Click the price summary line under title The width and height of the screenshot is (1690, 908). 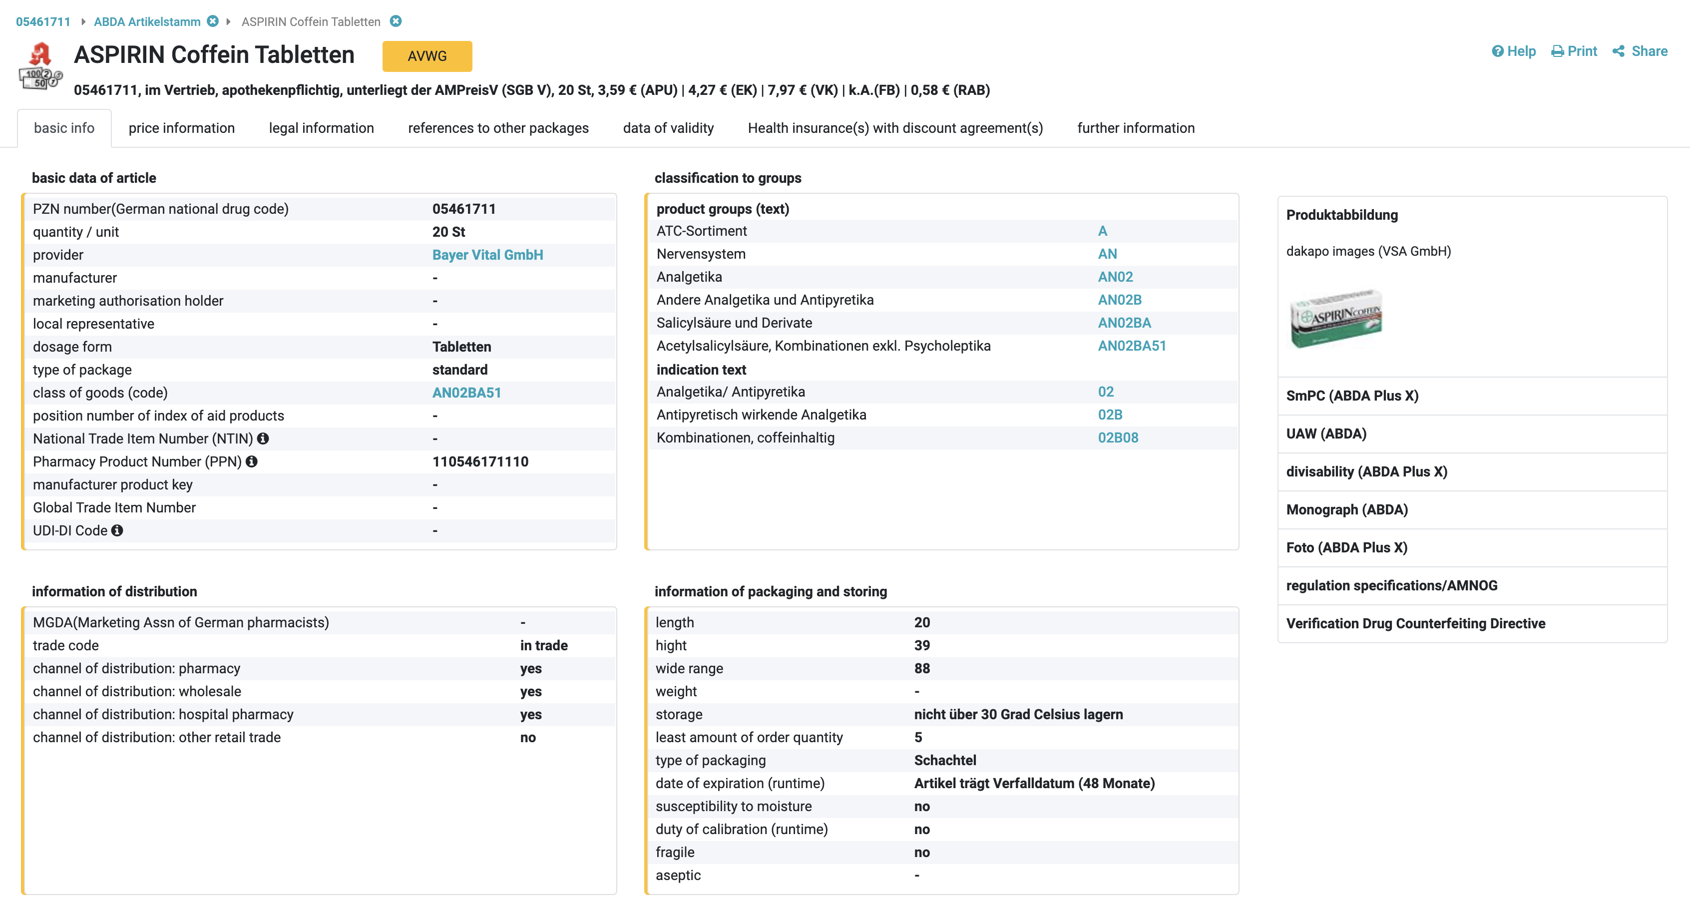(531, 90)
